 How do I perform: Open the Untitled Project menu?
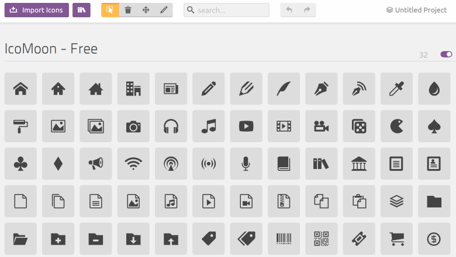[416, 10]
